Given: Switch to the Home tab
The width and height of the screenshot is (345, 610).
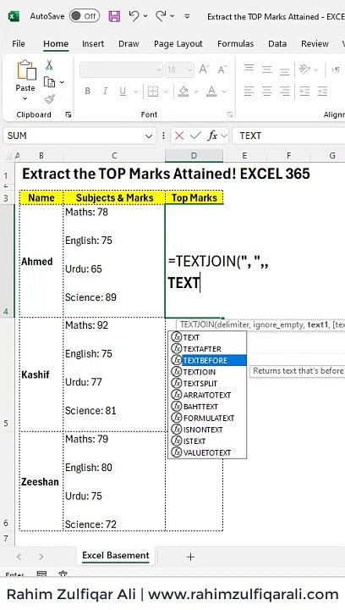Looking at the screenshot, I should (56, 43).
